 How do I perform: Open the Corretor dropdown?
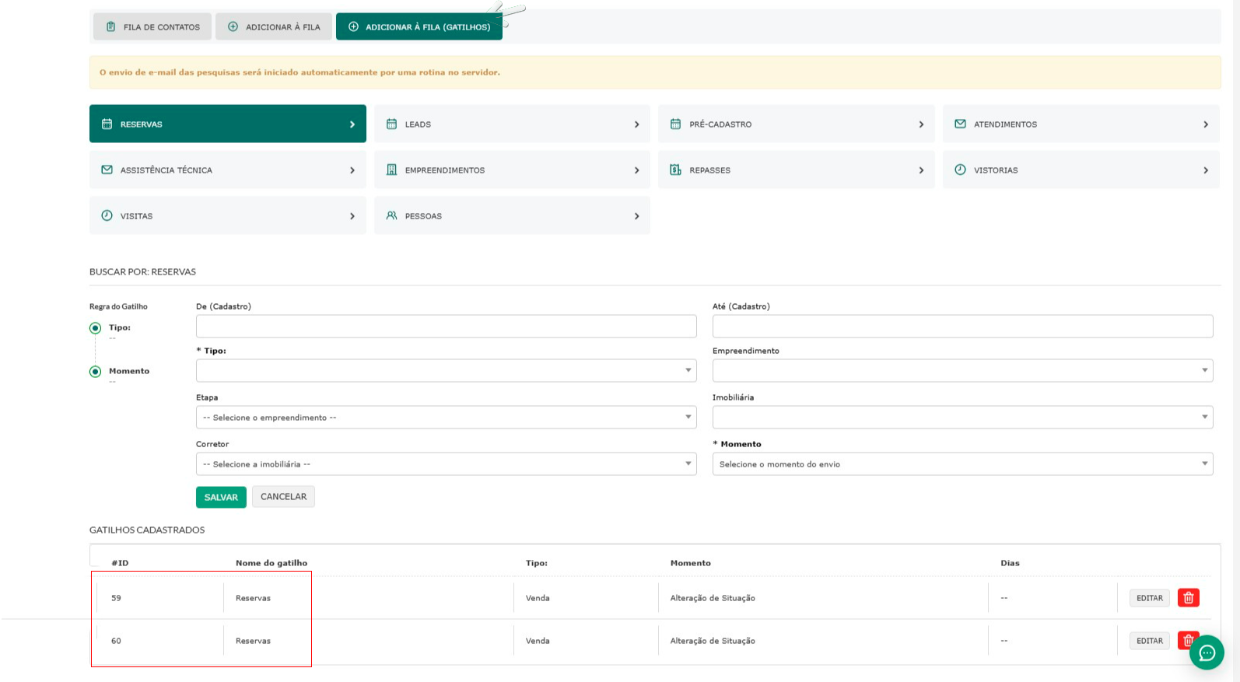(x=446, y=463)
